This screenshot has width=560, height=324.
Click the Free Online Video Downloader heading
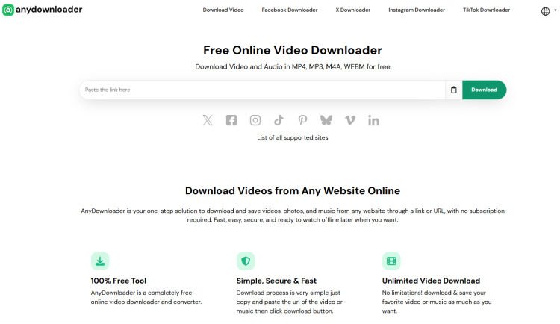tap(293, 50)
